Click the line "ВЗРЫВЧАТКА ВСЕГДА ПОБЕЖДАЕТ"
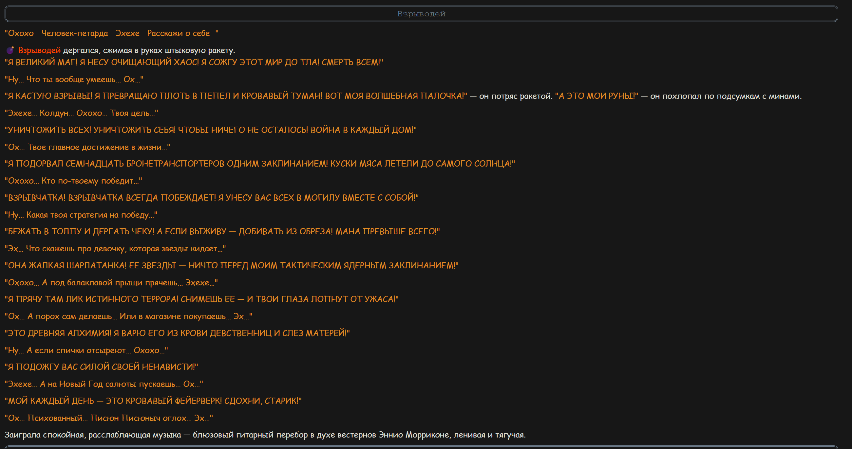Viewport: 852px width, 449px height. [211, 198]
